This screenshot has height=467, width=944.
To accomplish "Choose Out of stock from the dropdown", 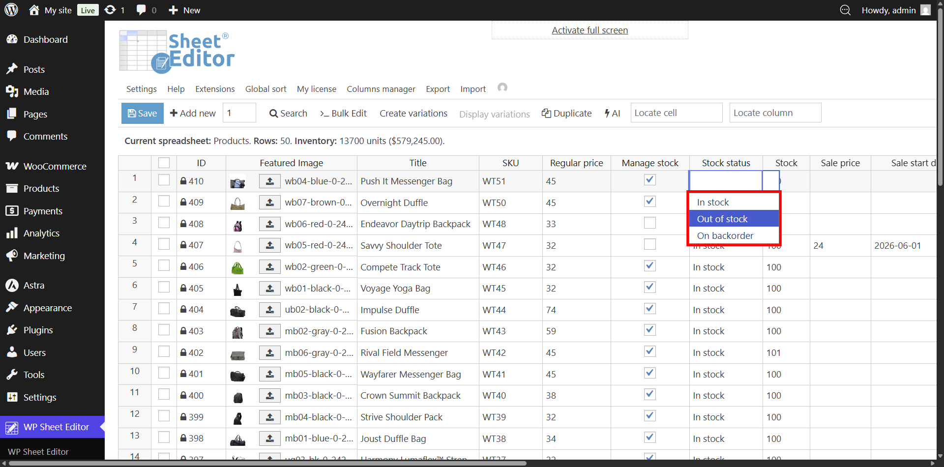I will [x=734, y=219].
